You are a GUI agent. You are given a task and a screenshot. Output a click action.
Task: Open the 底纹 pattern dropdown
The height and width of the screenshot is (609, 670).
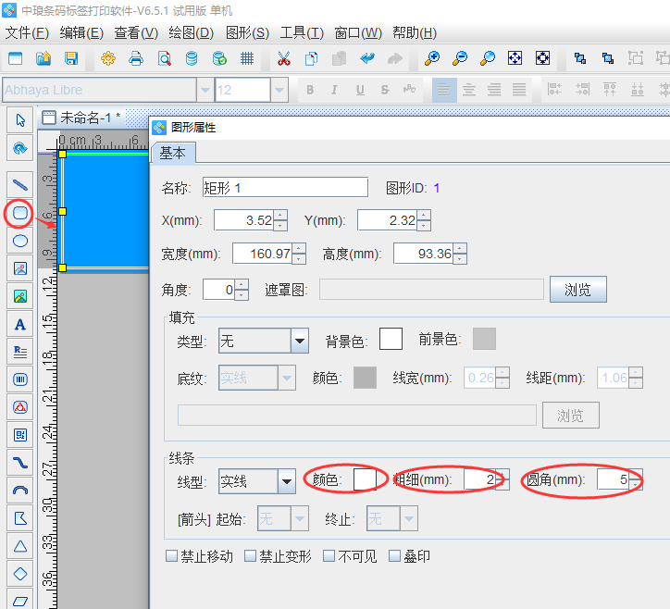[x=287, y=378]
